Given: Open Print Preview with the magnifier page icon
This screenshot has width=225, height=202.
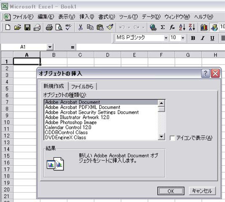Looking at the screenshot, I should tap(59, 27).
